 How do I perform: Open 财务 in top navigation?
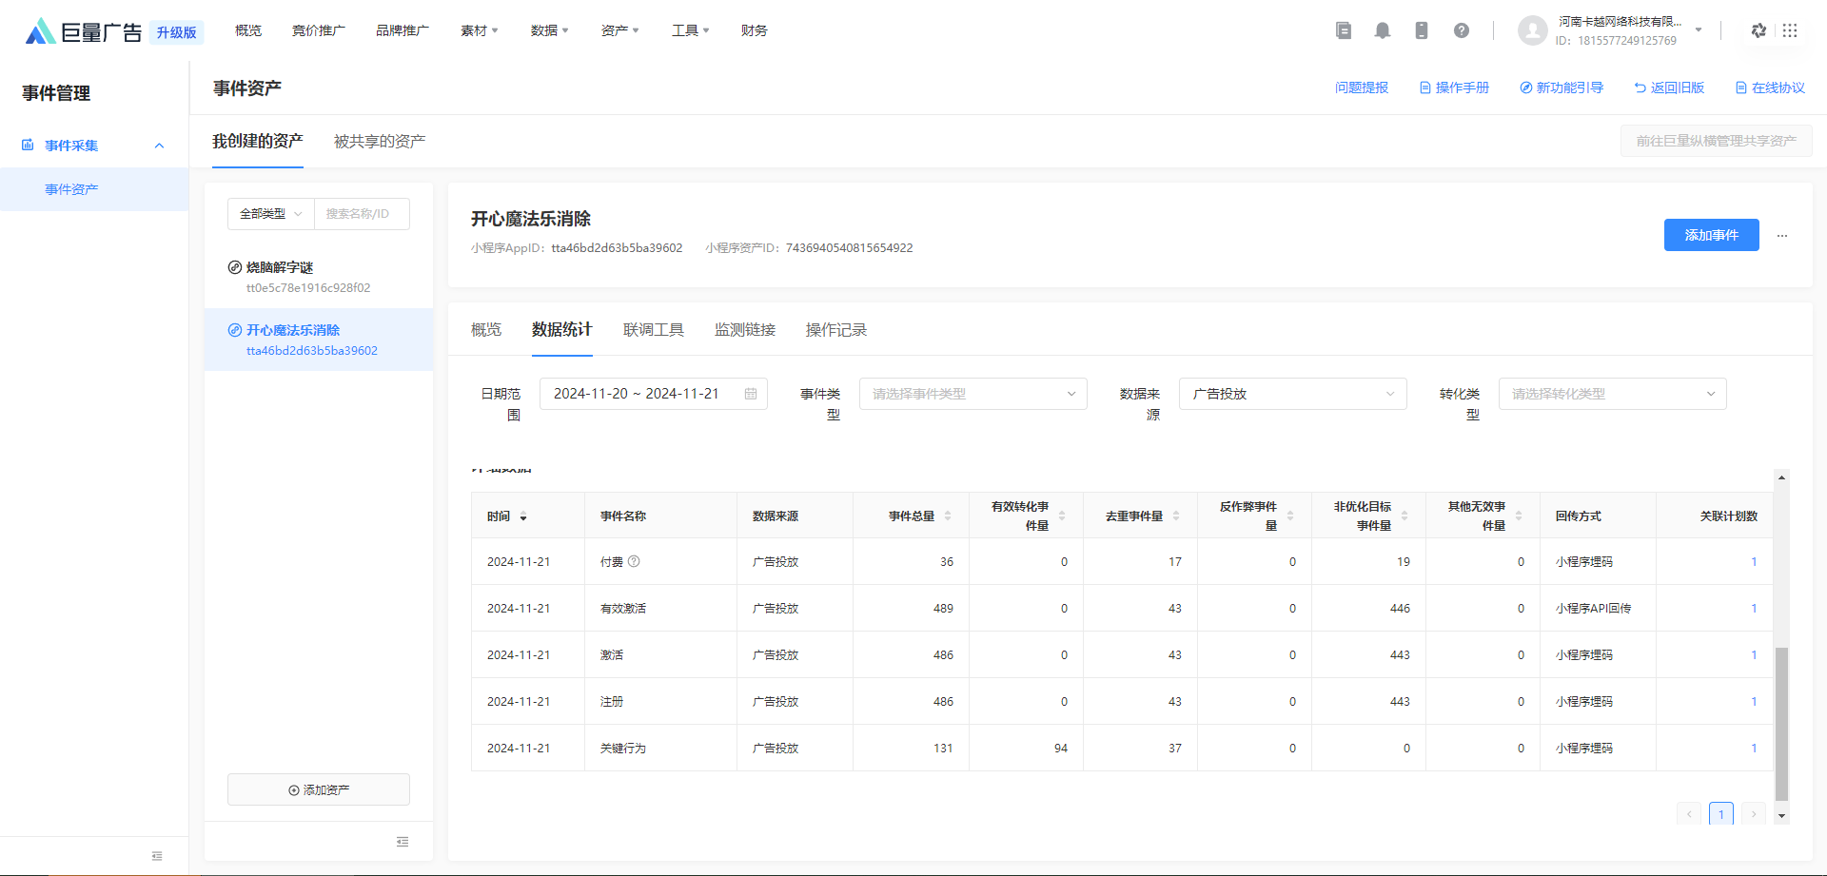(x=755, y=30)
